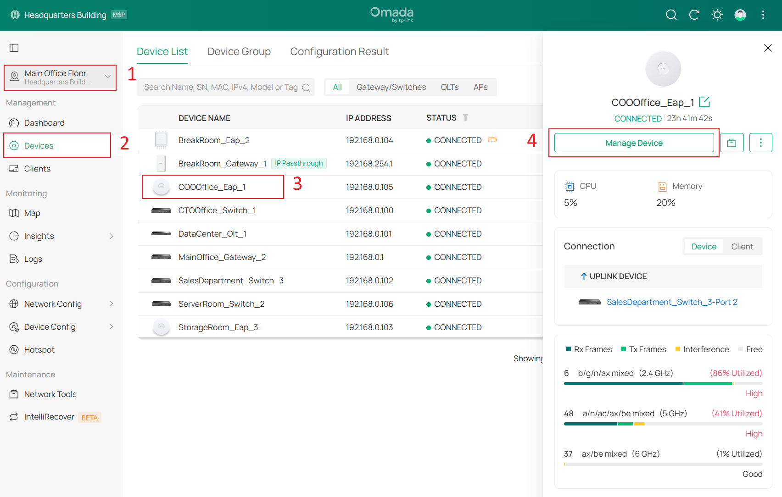Switch to Device Group tab

[239, 52]
